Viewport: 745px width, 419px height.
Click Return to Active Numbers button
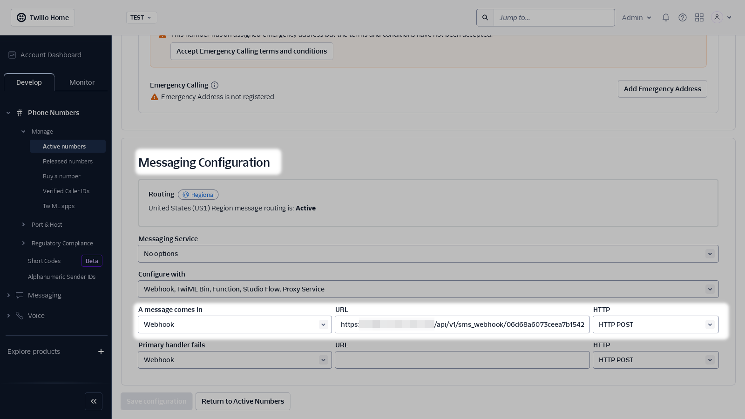point(243,401)
